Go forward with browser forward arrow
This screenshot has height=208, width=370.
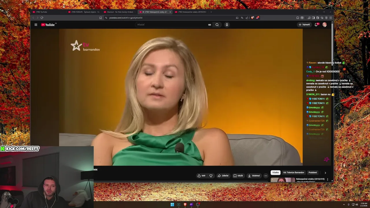[37, 18]
